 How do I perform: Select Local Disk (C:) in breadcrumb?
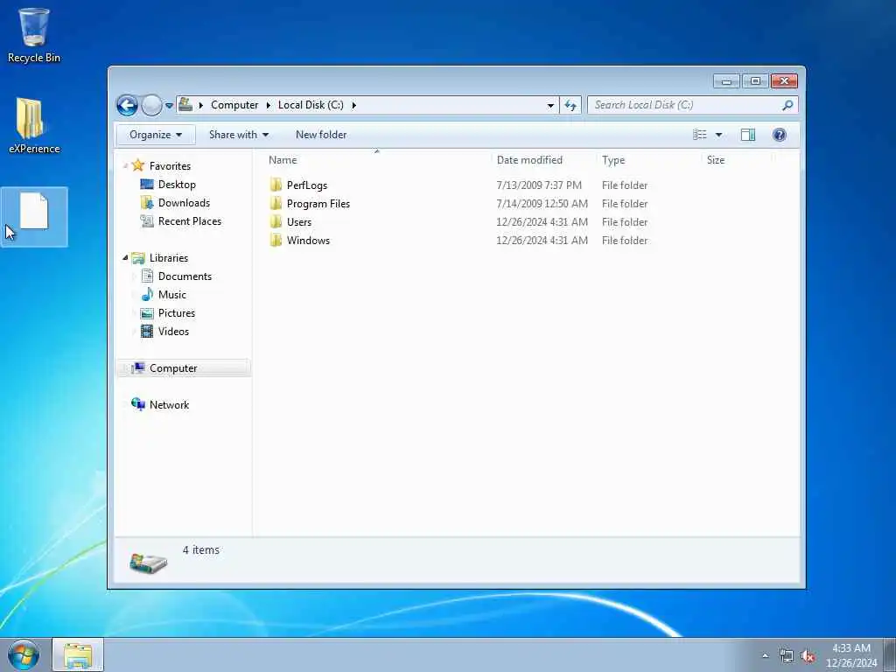(x=311, y=105)
